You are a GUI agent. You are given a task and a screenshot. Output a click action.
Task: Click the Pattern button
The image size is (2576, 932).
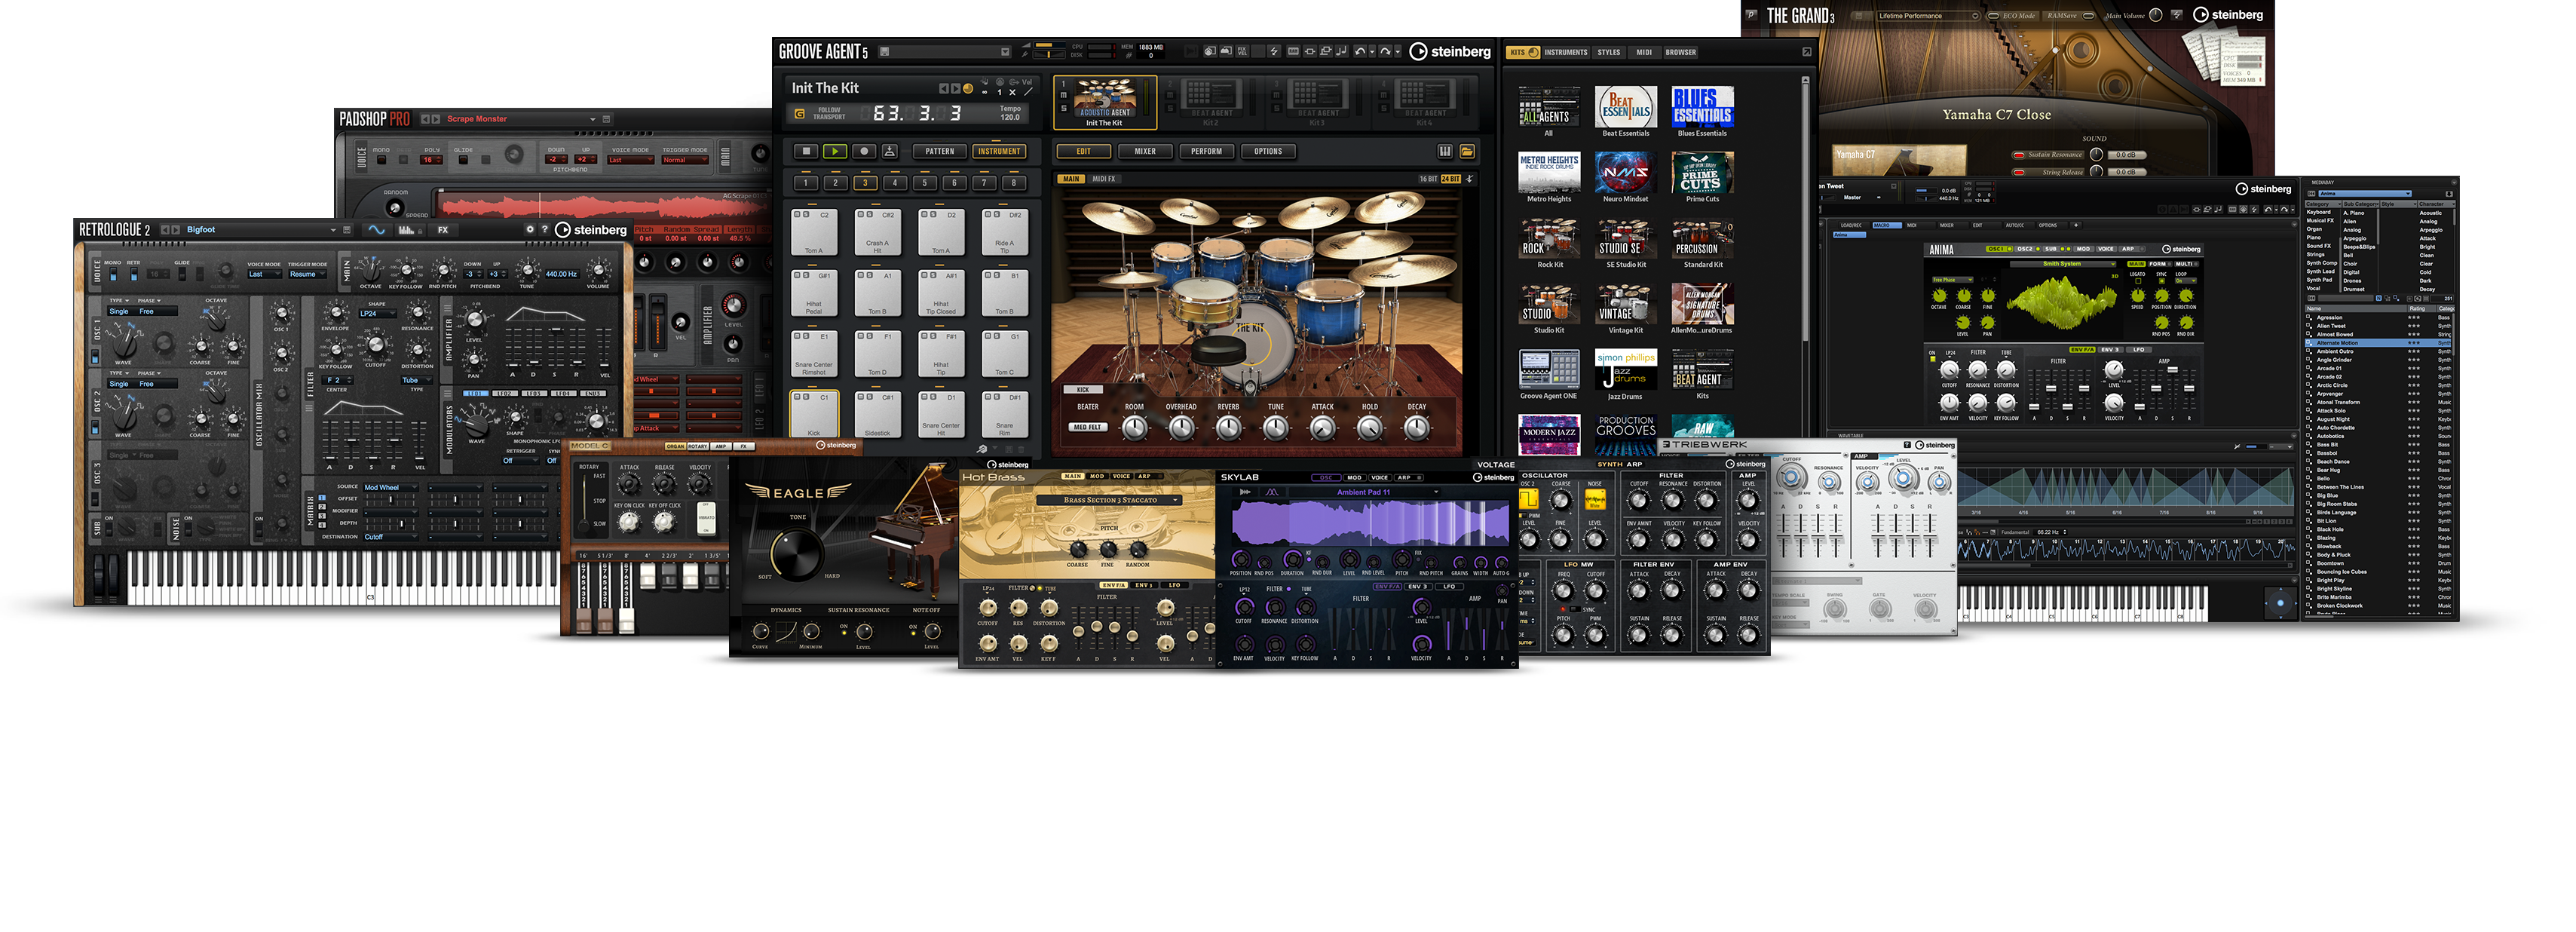coord(939,151)
